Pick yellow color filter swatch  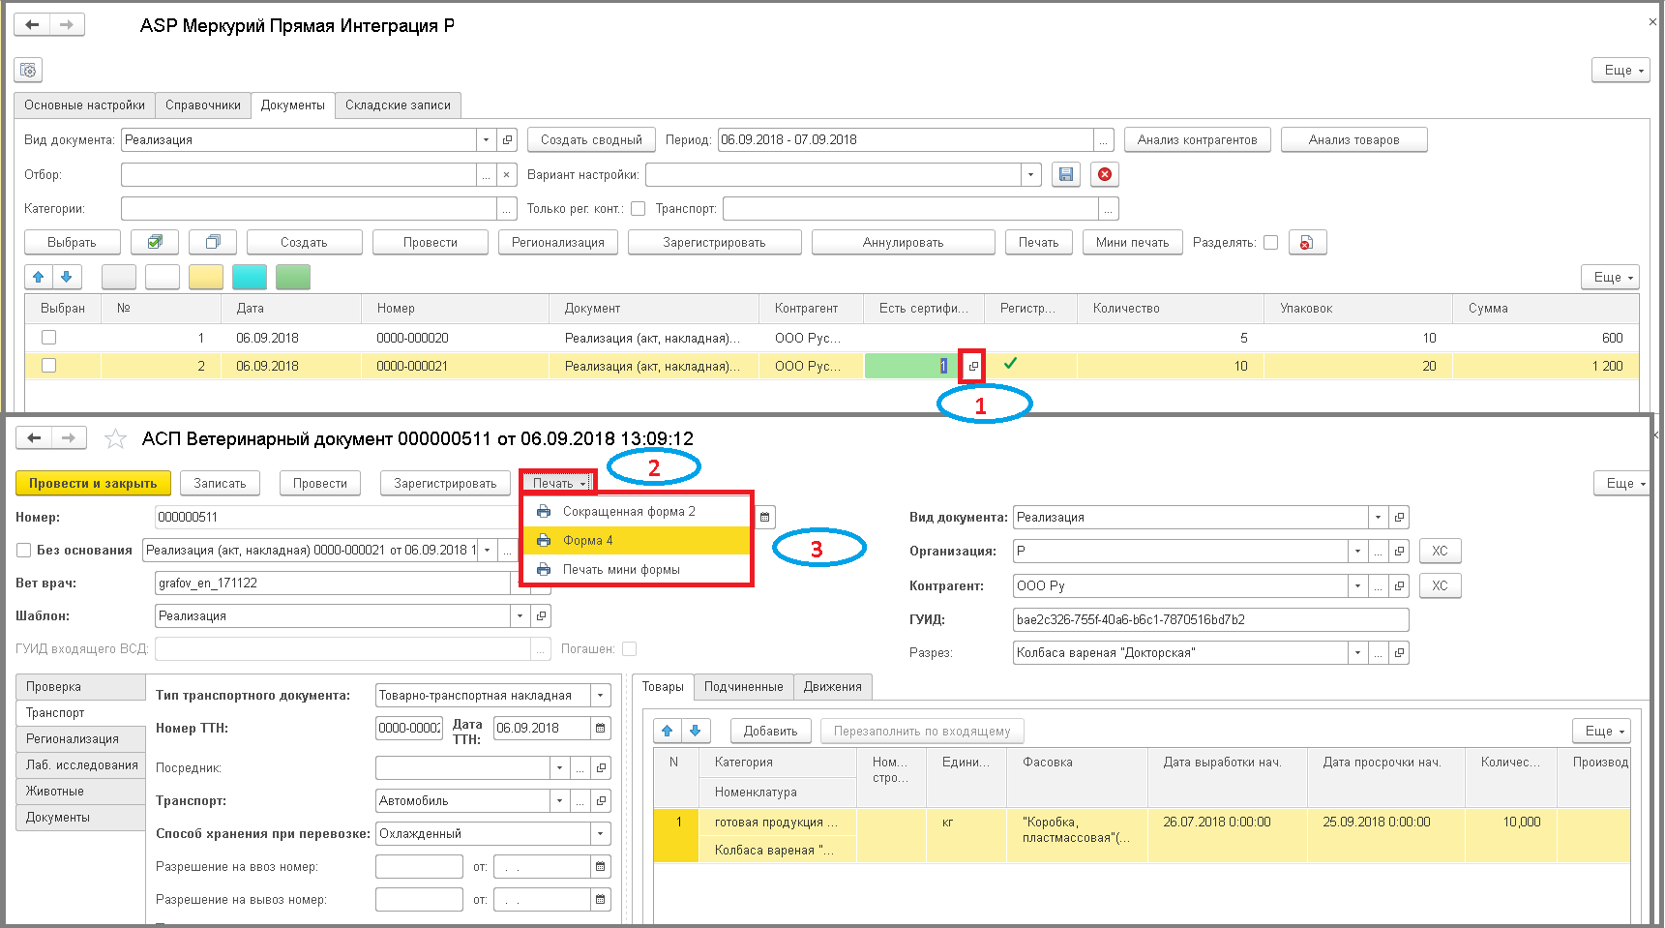pyautogui.click(x=206, y=277)
